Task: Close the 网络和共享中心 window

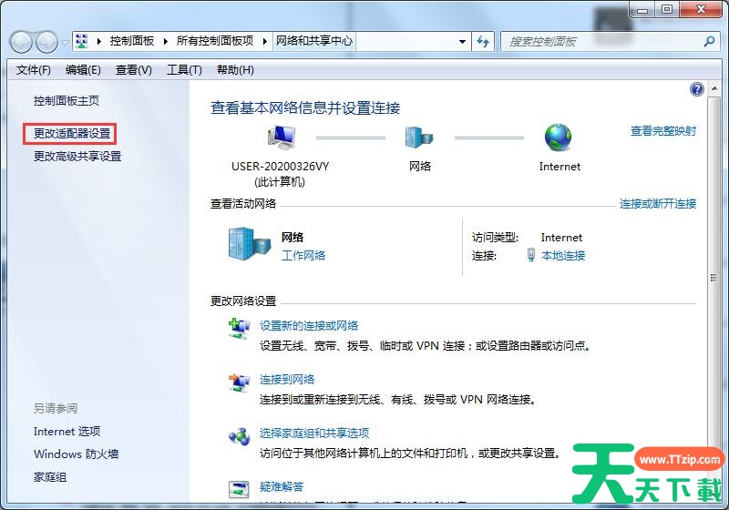Action: point(701,10)
